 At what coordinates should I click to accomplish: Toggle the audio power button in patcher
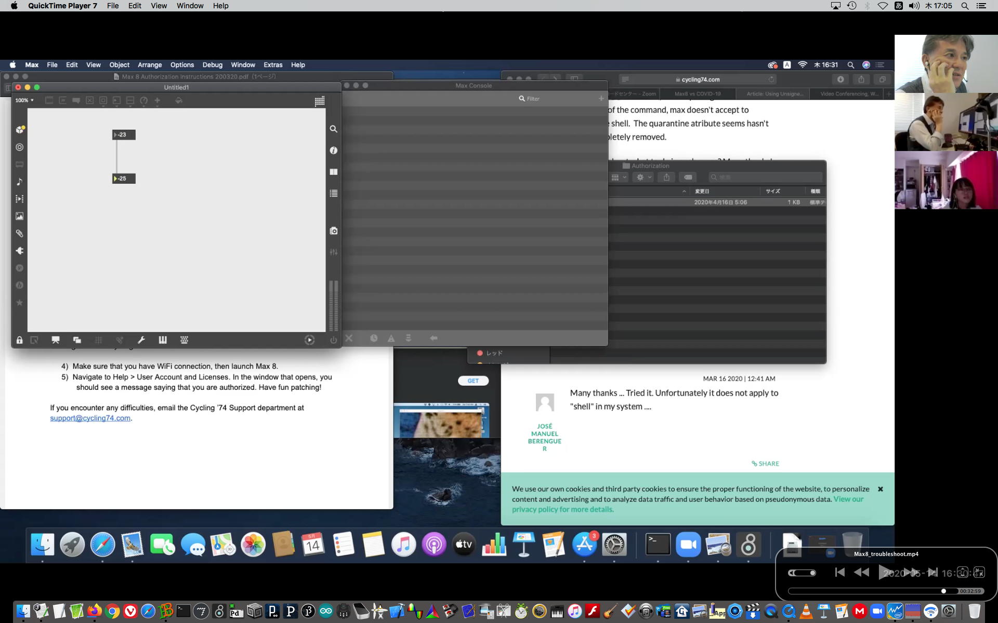333,340
